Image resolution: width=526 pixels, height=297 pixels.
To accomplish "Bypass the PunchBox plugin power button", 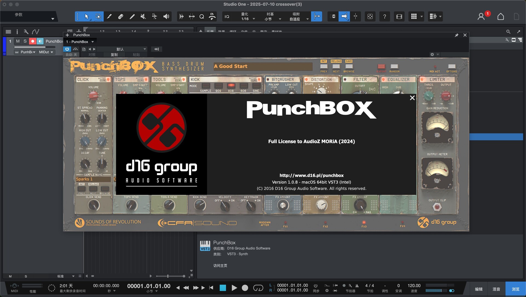I will click(x=67, y=49).
